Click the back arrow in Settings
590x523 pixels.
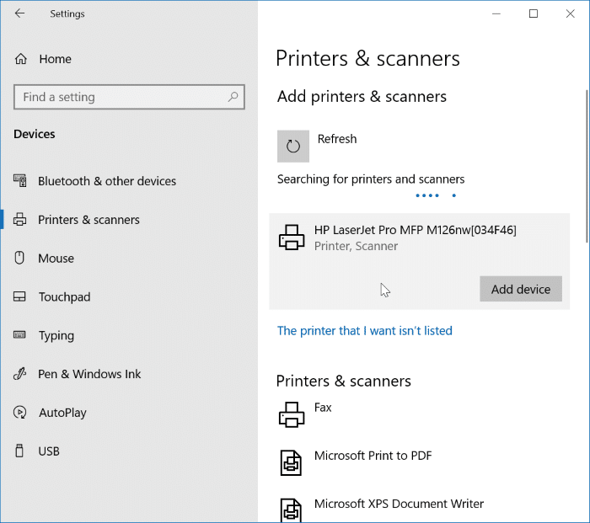tap(19, 13)
